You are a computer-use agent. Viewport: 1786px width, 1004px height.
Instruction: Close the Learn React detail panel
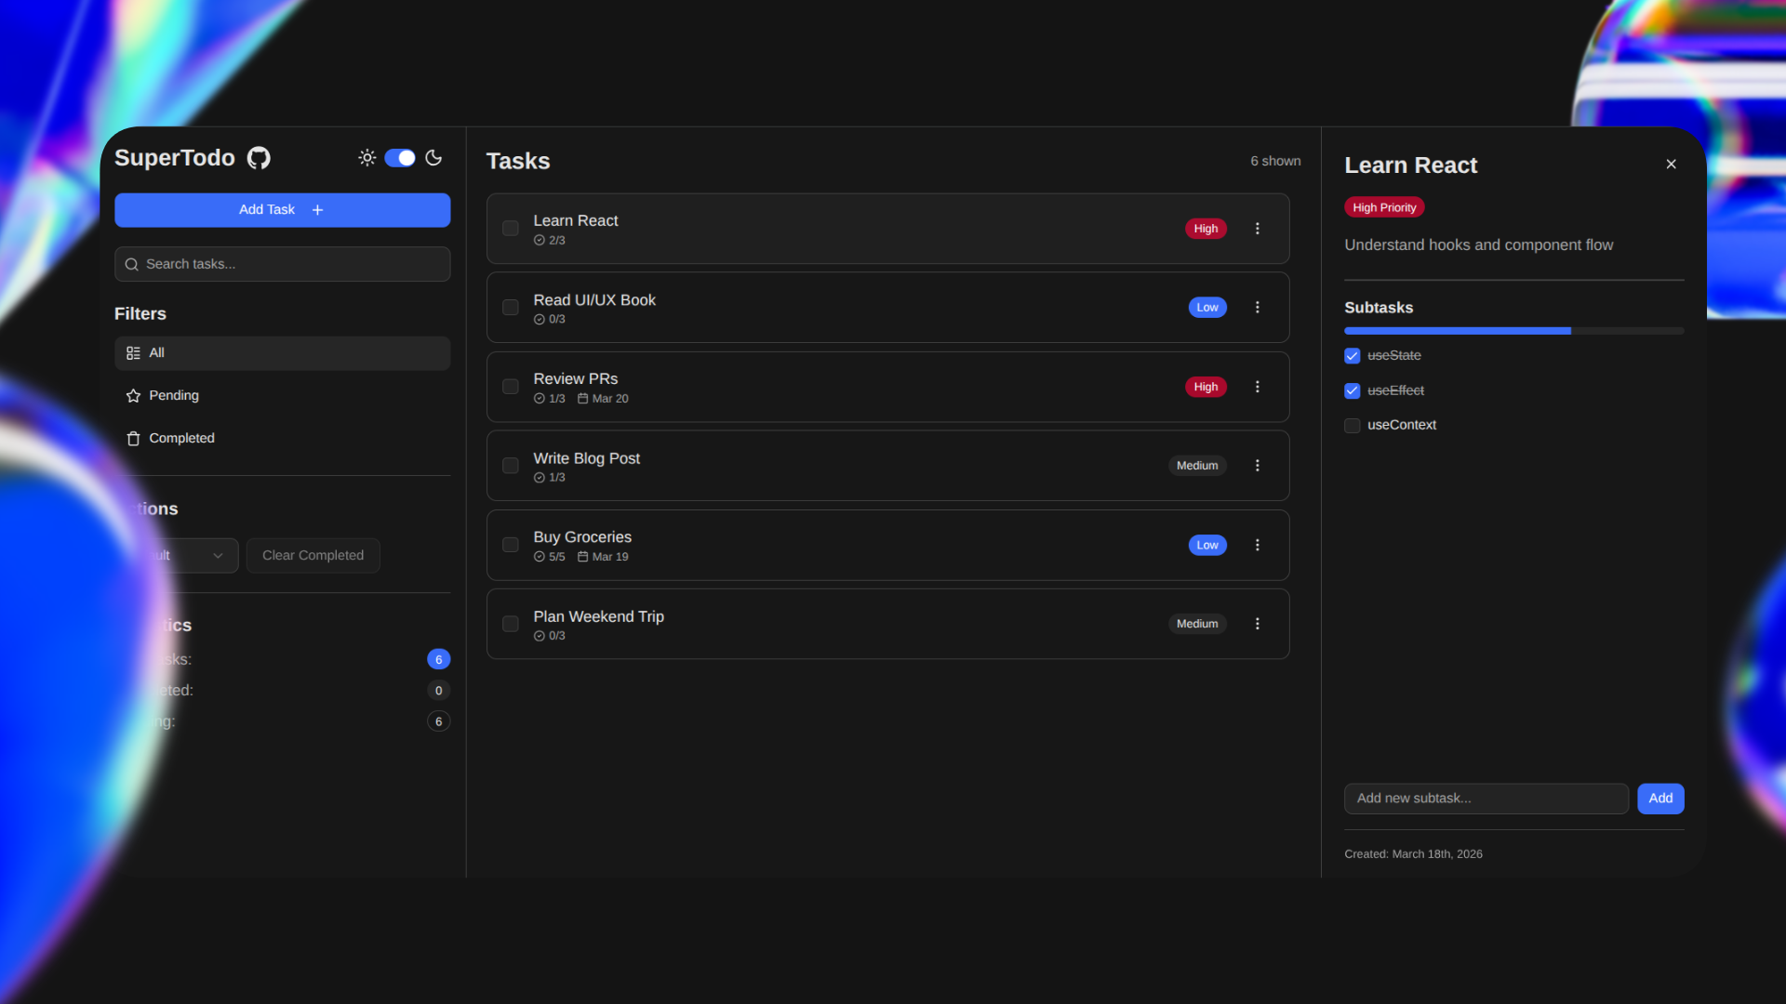1672,165
